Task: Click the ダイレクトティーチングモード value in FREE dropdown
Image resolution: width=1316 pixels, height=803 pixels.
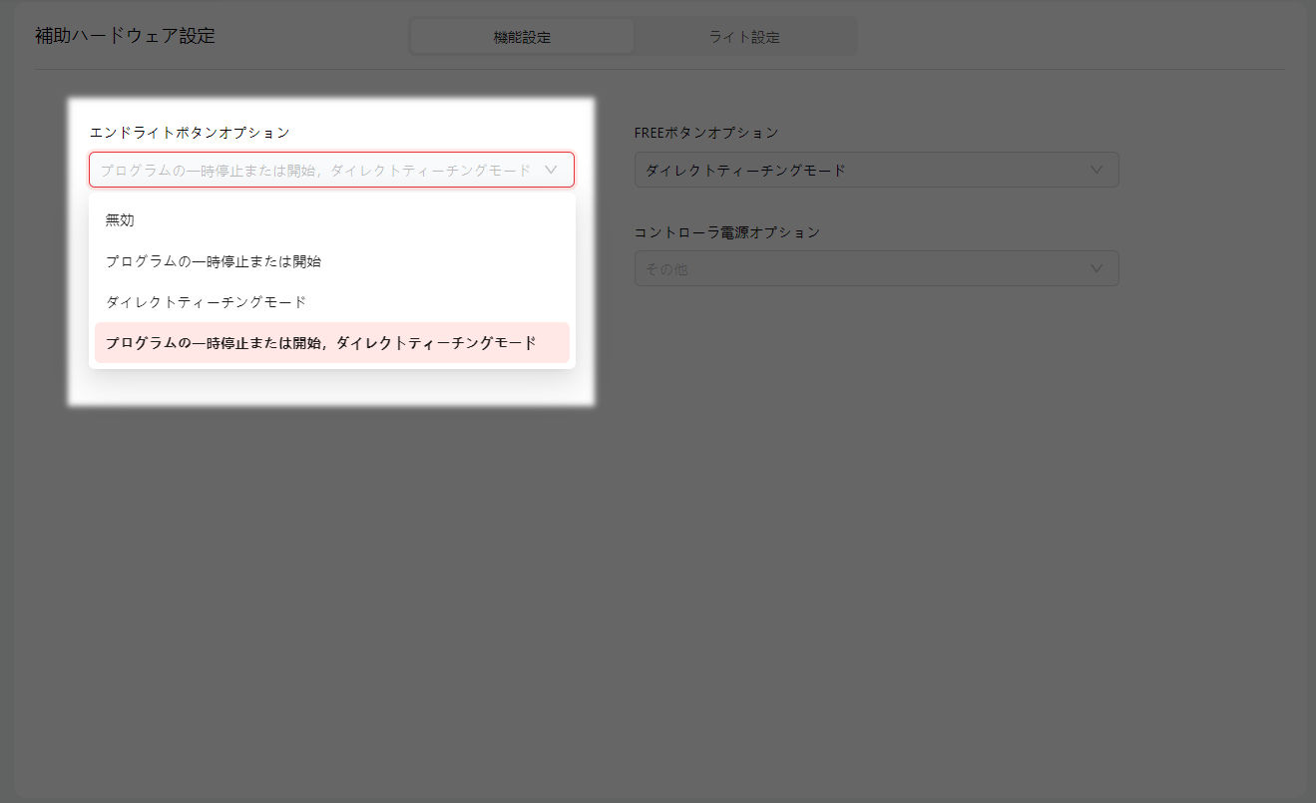Action: [745, 171]
